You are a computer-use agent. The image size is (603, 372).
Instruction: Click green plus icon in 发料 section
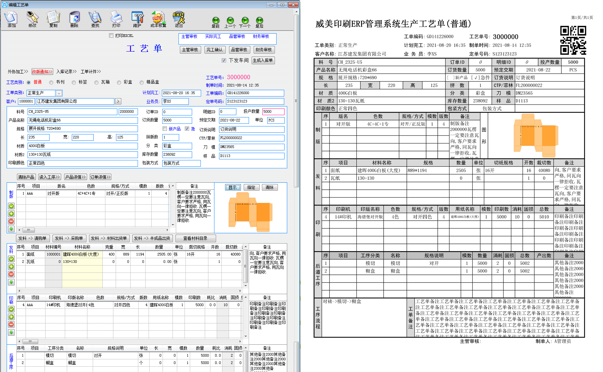click(x=11, y=267)
